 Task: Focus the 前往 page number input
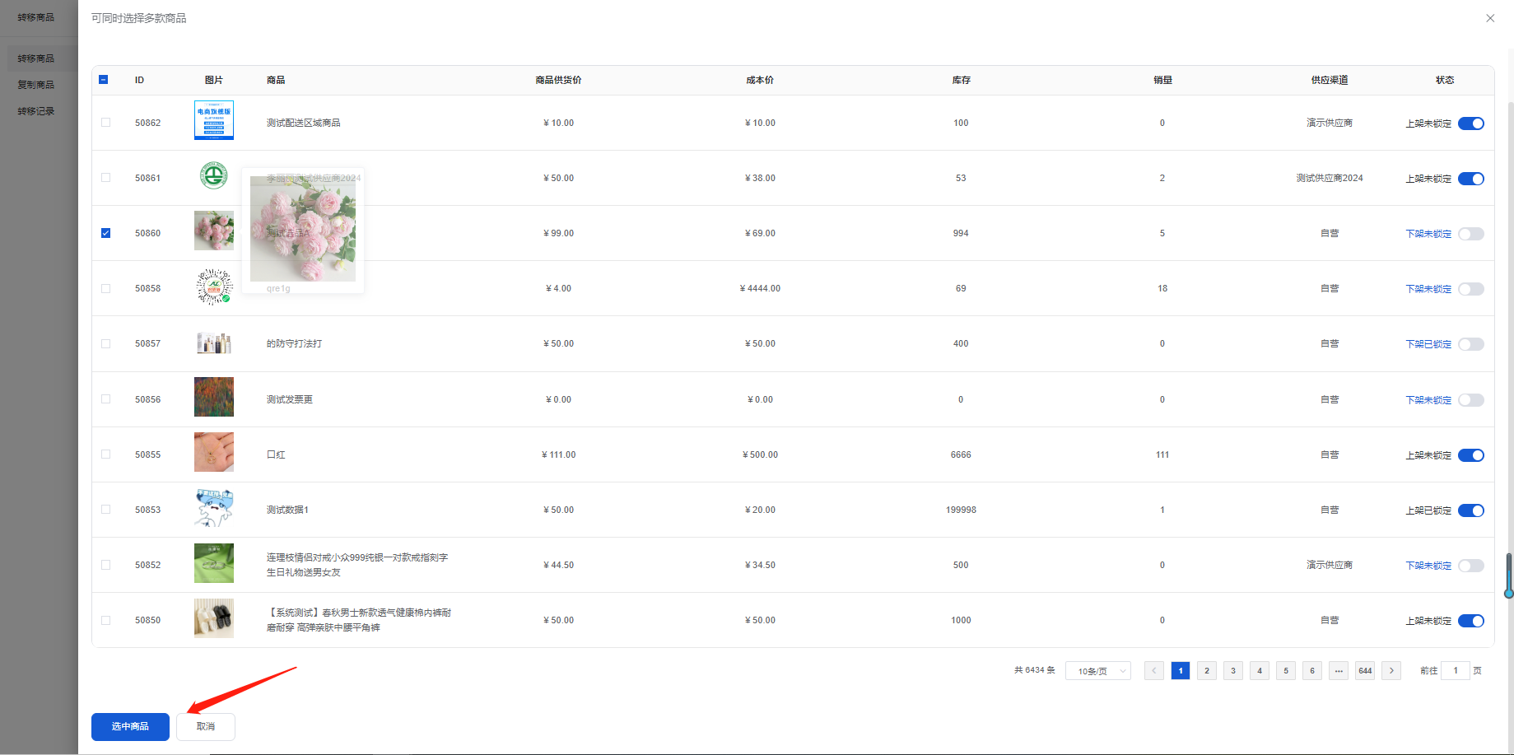[1456, 671]
